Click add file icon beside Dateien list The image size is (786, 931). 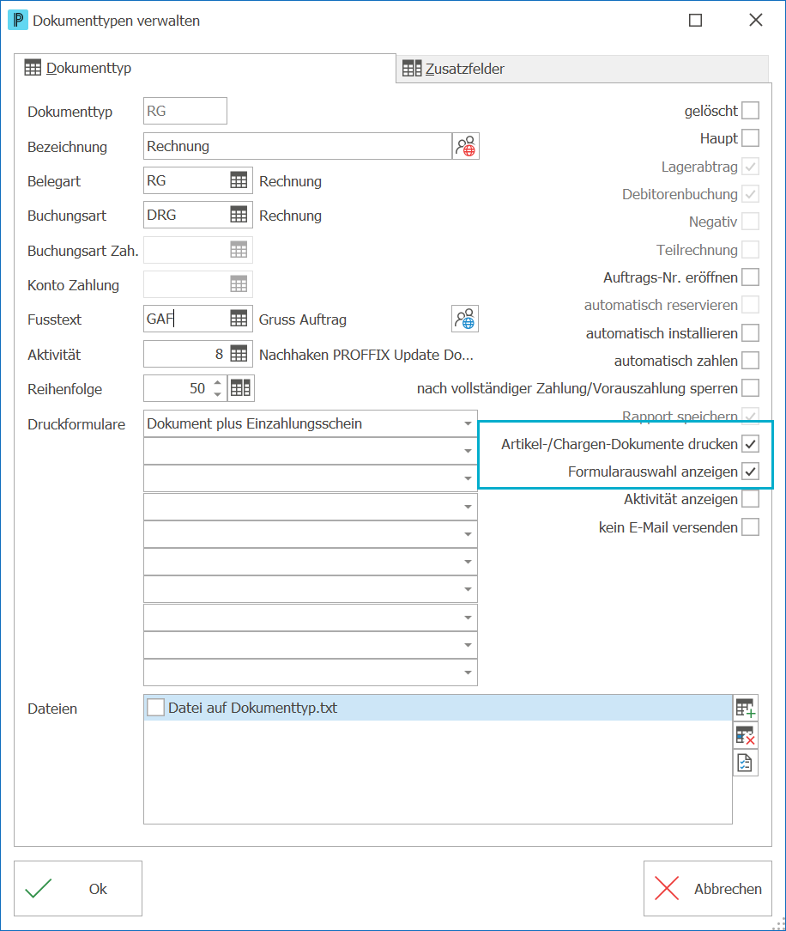(x=746, y=708)
